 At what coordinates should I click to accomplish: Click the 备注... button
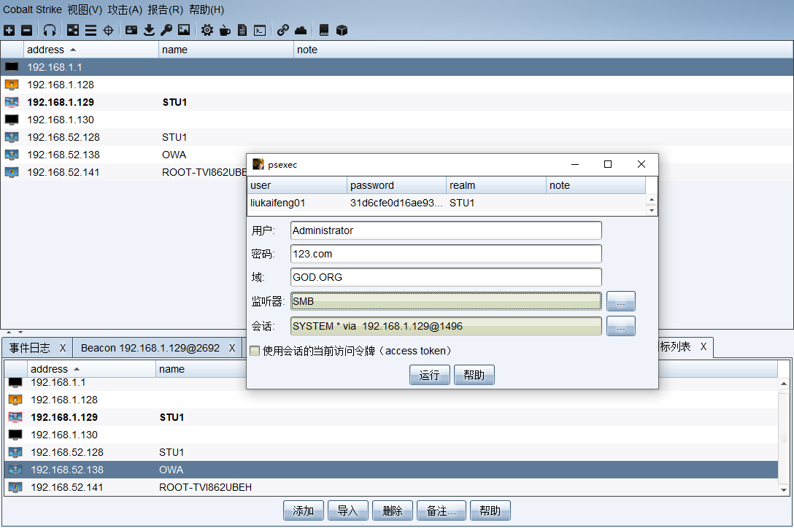[x=441, y=510]
